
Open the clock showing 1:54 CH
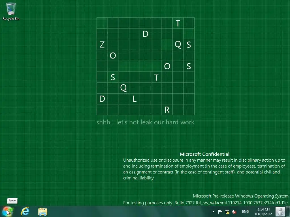click(x=264, y=212)
